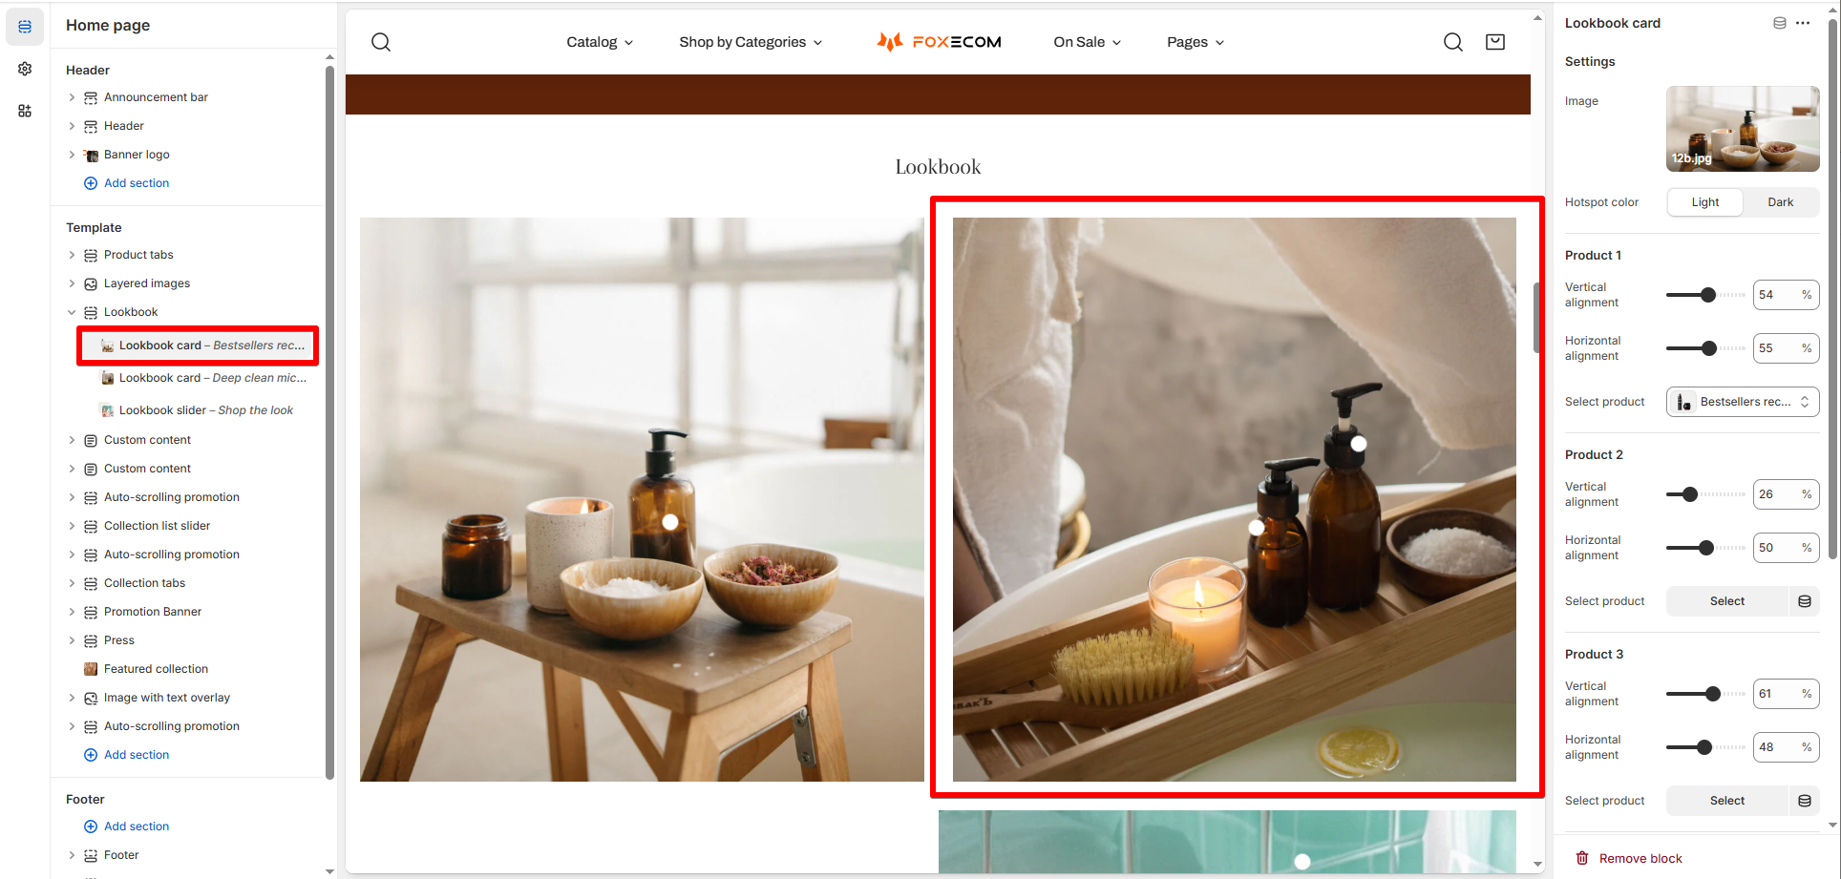
Task: Click the Foxecom store logo
Action: 939,42
